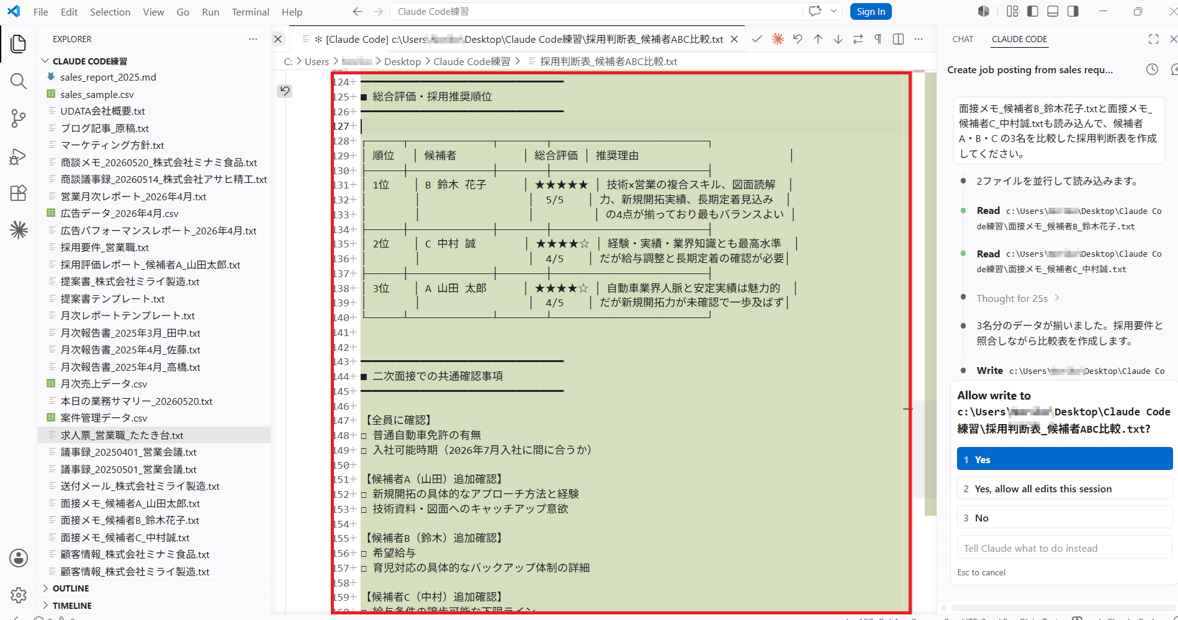Open the Terminal menu
1178x620 pixels.
[x=250, y=12]
